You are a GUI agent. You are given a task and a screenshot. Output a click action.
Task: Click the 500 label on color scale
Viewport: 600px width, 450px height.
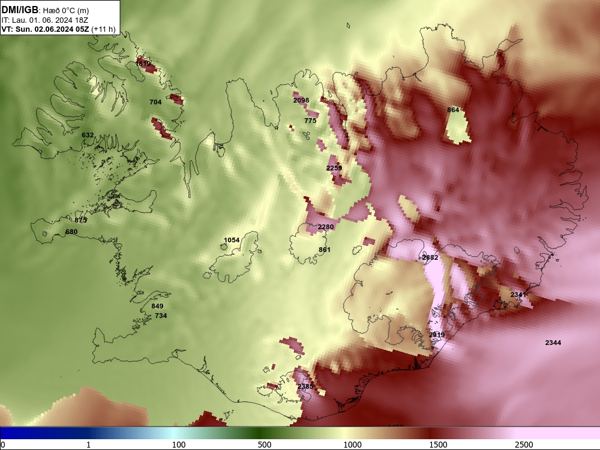click(265, 445)
